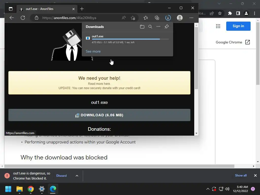This screenshot has width=260, height=195.
Task: Close the Chrome downloads bar
Action: [x=255, y=175]
